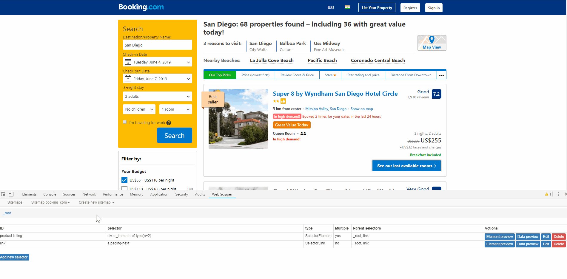
Task: Click the Register button
Action: [410, 8]
